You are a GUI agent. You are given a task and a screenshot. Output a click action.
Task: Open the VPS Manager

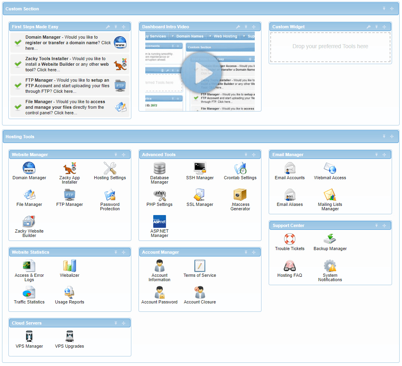pos(29,336)
